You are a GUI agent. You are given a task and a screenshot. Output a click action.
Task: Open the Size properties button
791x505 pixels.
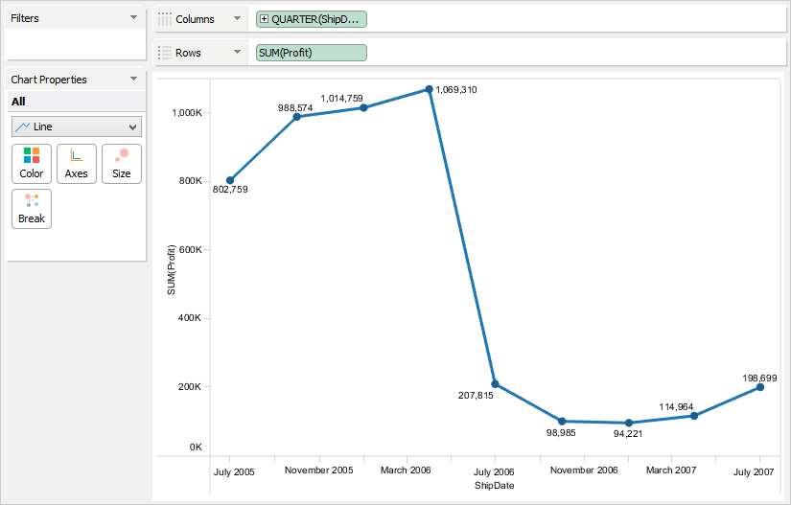coord(122,163)
